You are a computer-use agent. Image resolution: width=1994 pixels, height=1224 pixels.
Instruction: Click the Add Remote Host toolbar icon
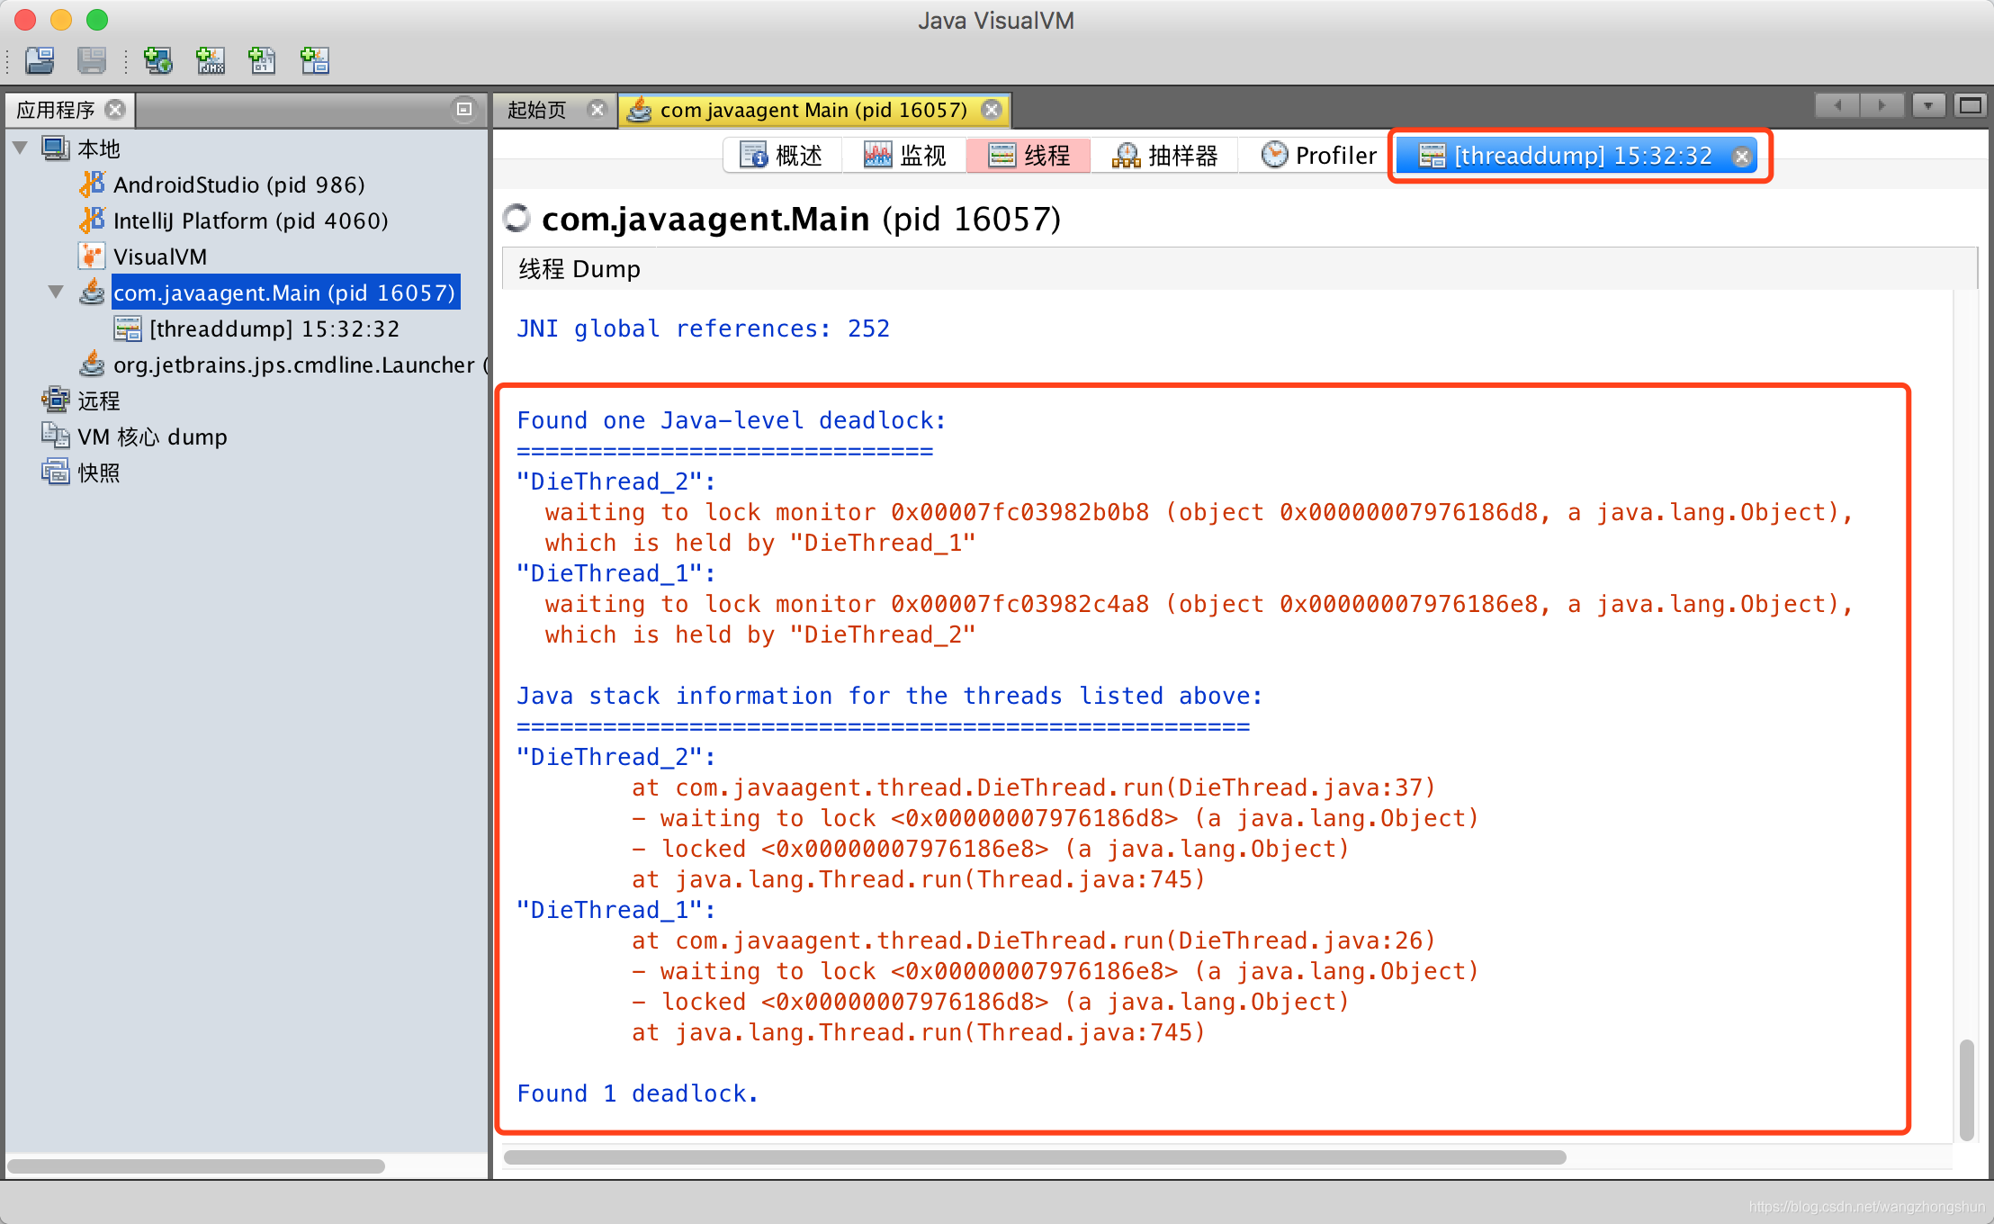click(158, 60)
